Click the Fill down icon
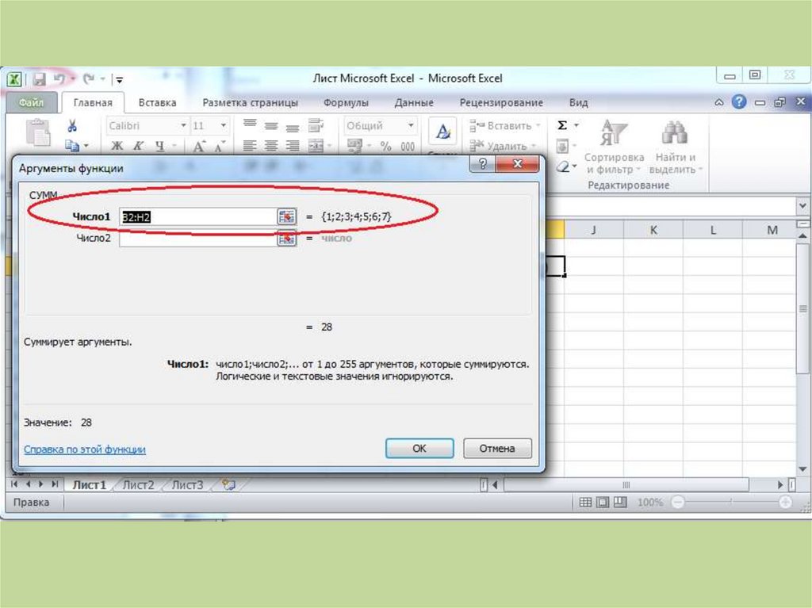The image size is (812, 608). [562, 146]
